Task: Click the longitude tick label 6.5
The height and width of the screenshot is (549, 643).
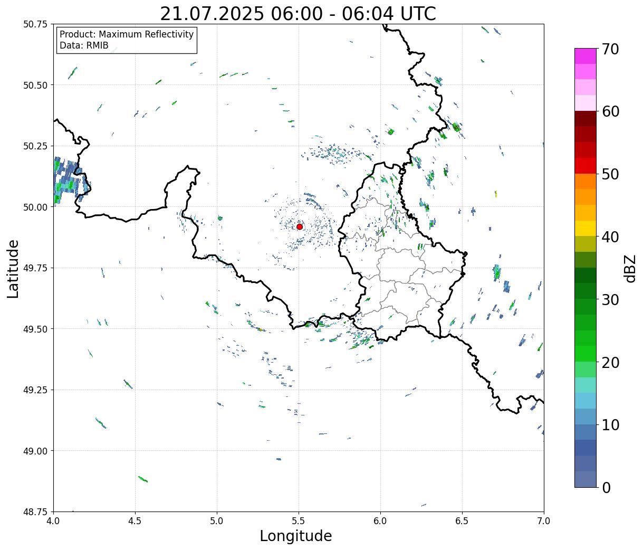Action: tap(462, 521)
